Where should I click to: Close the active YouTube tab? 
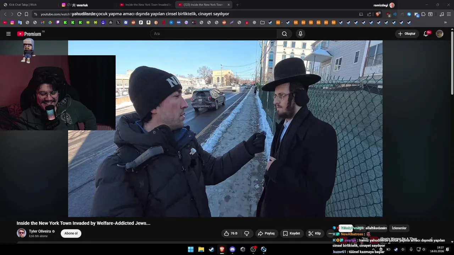[x=228, y=5]
